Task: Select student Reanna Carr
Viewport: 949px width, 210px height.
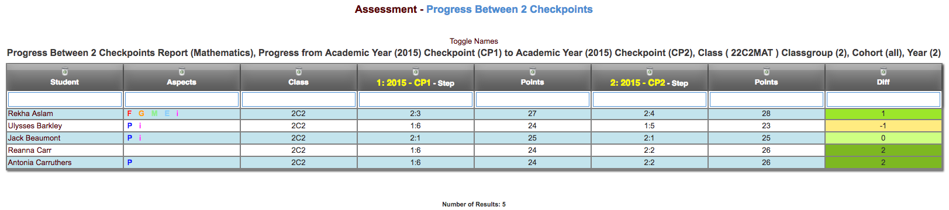Action: point(30,150)
